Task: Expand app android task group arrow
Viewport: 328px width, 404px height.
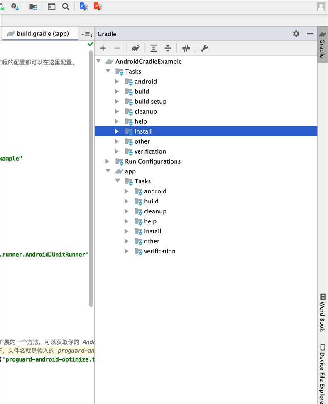Action: point(127,191)
